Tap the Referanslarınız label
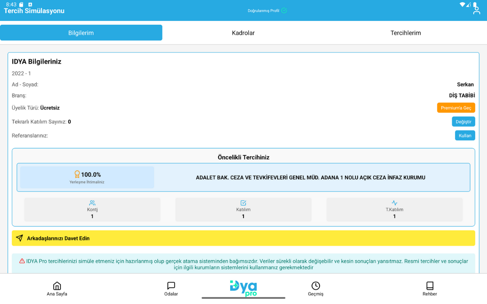The image size is (487, 304). pos(30,136)
